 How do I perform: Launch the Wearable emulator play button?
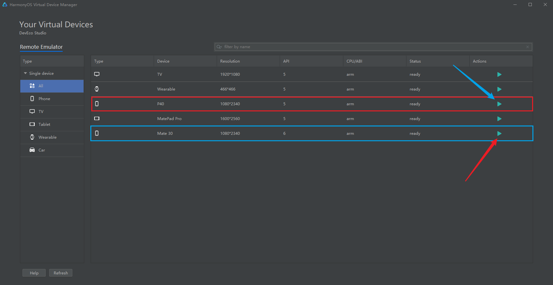coord(499,89)
